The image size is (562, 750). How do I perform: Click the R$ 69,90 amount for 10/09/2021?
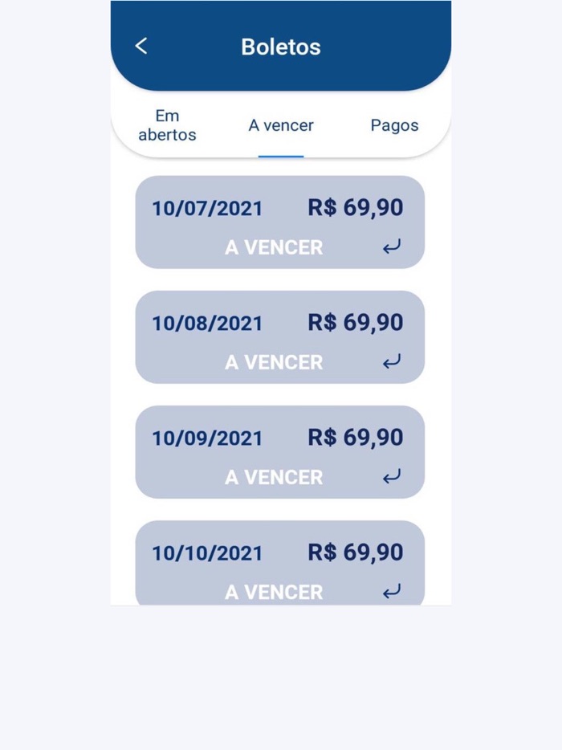355,438
